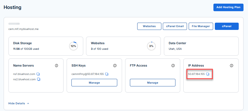Open cPanel Email
Viewport: 248px width, 111px height.
coord(175,26)
